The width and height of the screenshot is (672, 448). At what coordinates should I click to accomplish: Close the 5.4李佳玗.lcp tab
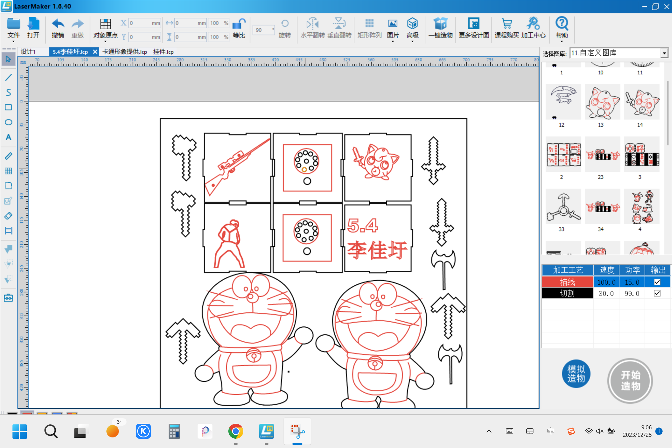pos(95,52)
